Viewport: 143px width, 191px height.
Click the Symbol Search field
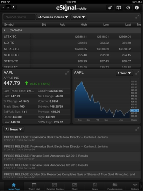(x=19, y=17)
